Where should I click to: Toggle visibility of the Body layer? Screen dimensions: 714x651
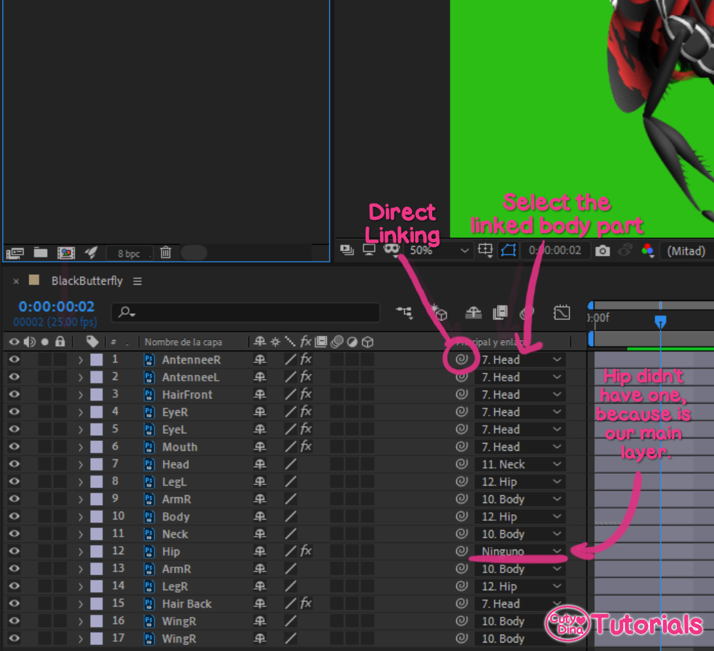pos(13,516)
